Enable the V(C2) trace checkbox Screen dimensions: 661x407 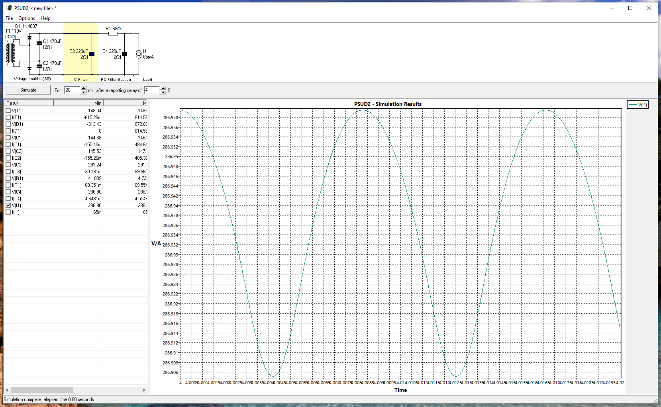[x=8, y=151]
